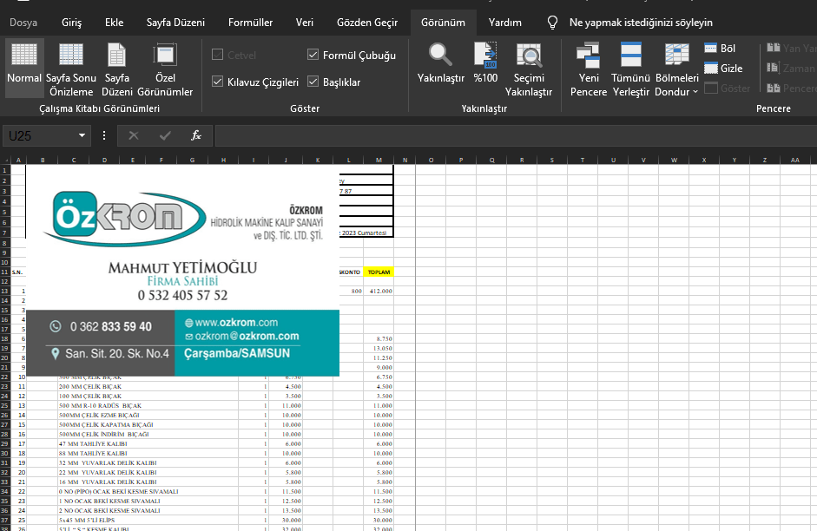Viewport: 817px width, 531px height.
Task: Switch to Sayfa Düzeni view
Action: pyautogui.click(x=116, y=69)
